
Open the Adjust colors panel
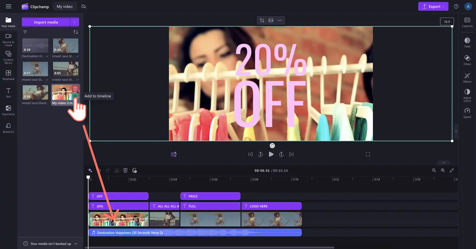click(467, 95)
